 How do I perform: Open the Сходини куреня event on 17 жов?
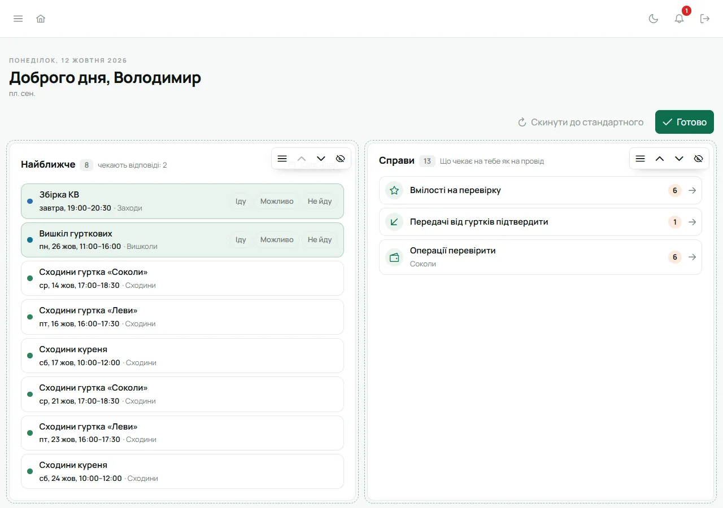point(182,356)
